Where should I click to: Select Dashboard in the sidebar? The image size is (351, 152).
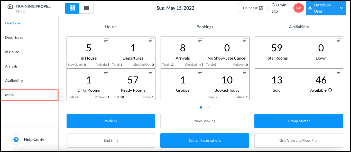pyautogui.click(x=14, y=23)
